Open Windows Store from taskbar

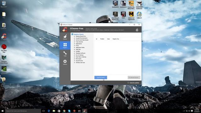[x=59, y=111]
